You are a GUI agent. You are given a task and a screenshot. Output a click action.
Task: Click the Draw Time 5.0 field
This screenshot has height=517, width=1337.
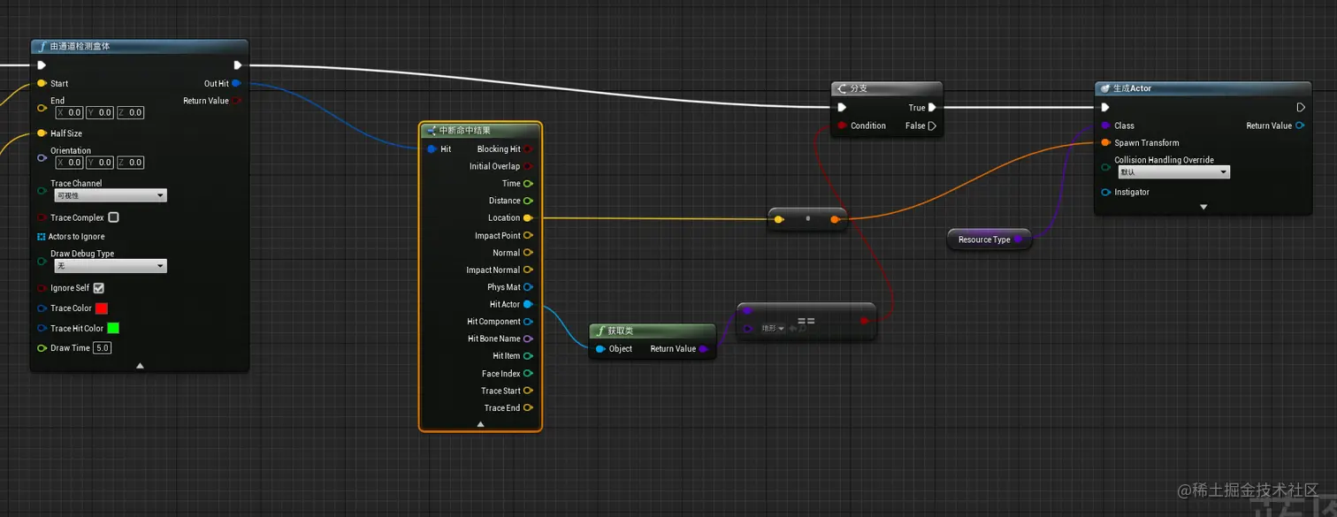[103, 348]
